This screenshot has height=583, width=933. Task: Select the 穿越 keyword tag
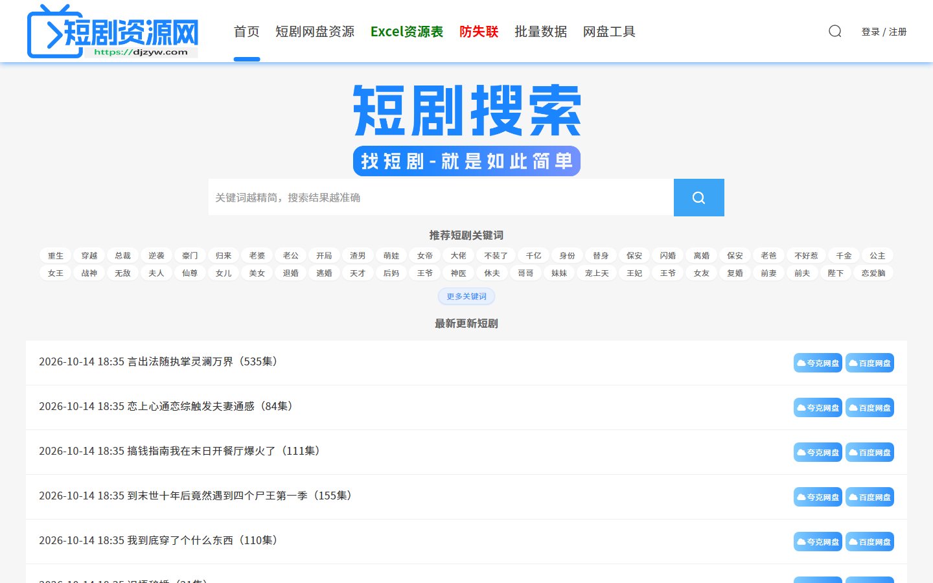[x=89, y=256]
